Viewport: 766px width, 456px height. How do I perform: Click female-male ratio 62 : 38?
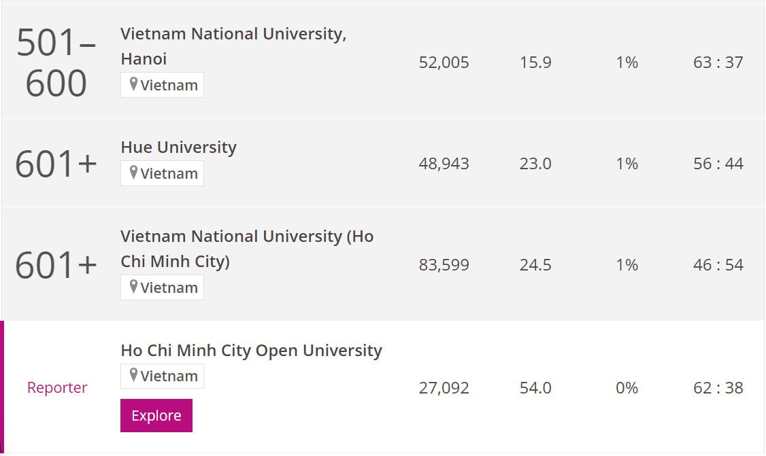(718, 387)
